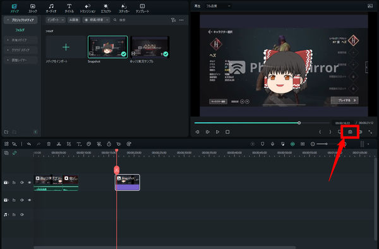This screenshot has height=249, width=379.
Task: Take a snapshot with the camera icon
Action: pos(350,131)
